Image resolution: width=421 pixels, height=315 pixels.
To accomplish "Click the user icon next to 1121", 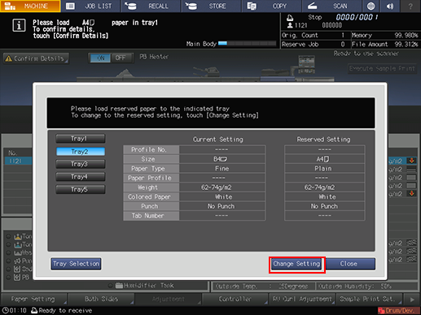I will click(x=290, y=25).
